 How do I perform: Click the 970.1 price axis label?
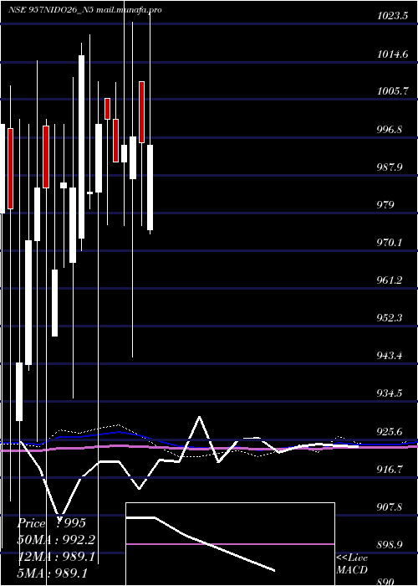(390, 243)
